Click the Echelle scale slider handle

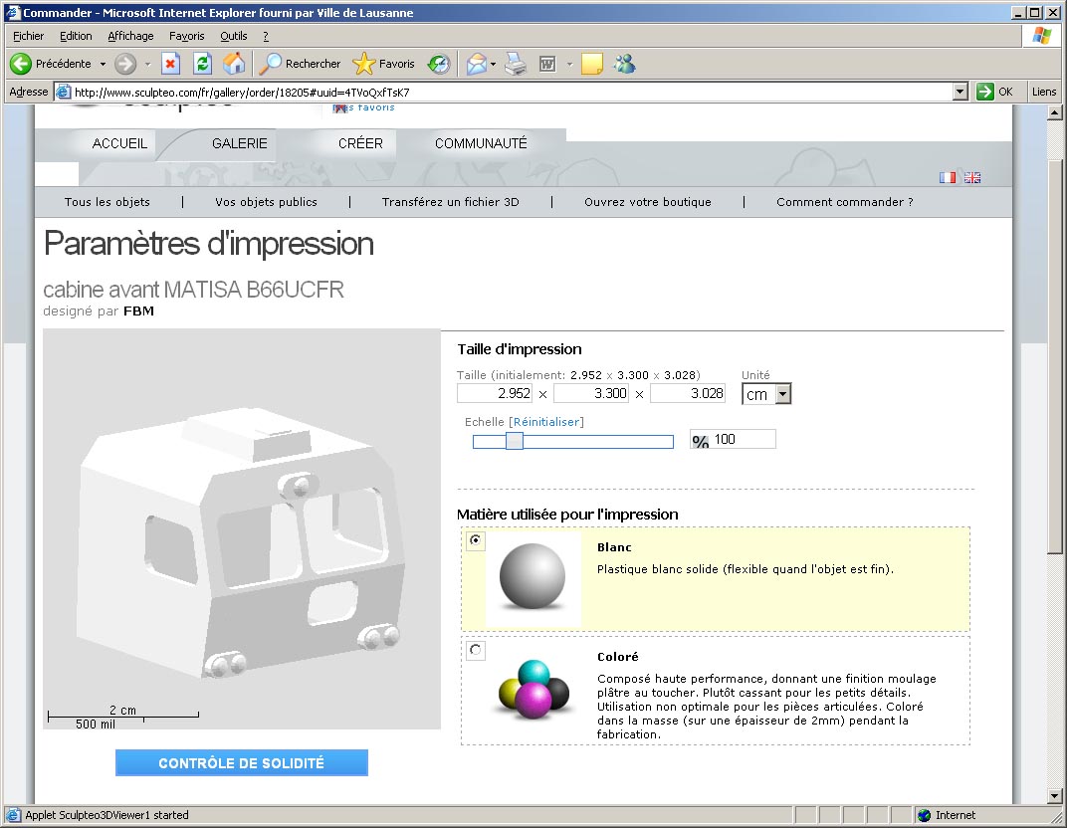[515, 441]
